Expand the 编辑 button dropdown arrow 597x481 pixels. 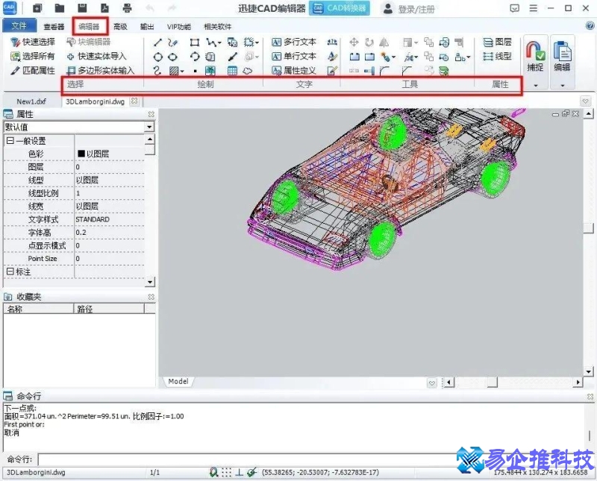pos(563,85)
